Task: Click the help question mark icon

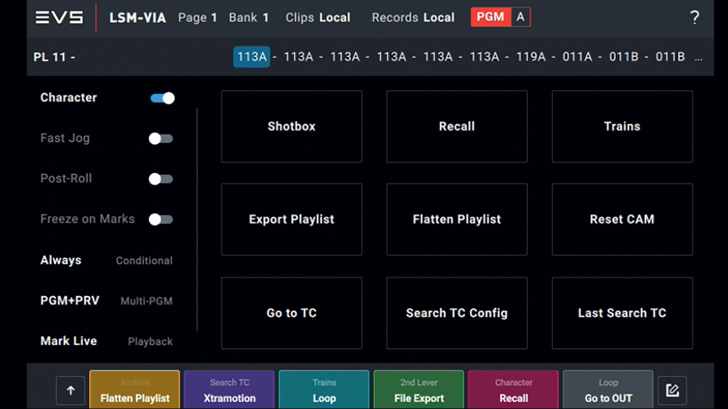Action: [x=694, y=17]
